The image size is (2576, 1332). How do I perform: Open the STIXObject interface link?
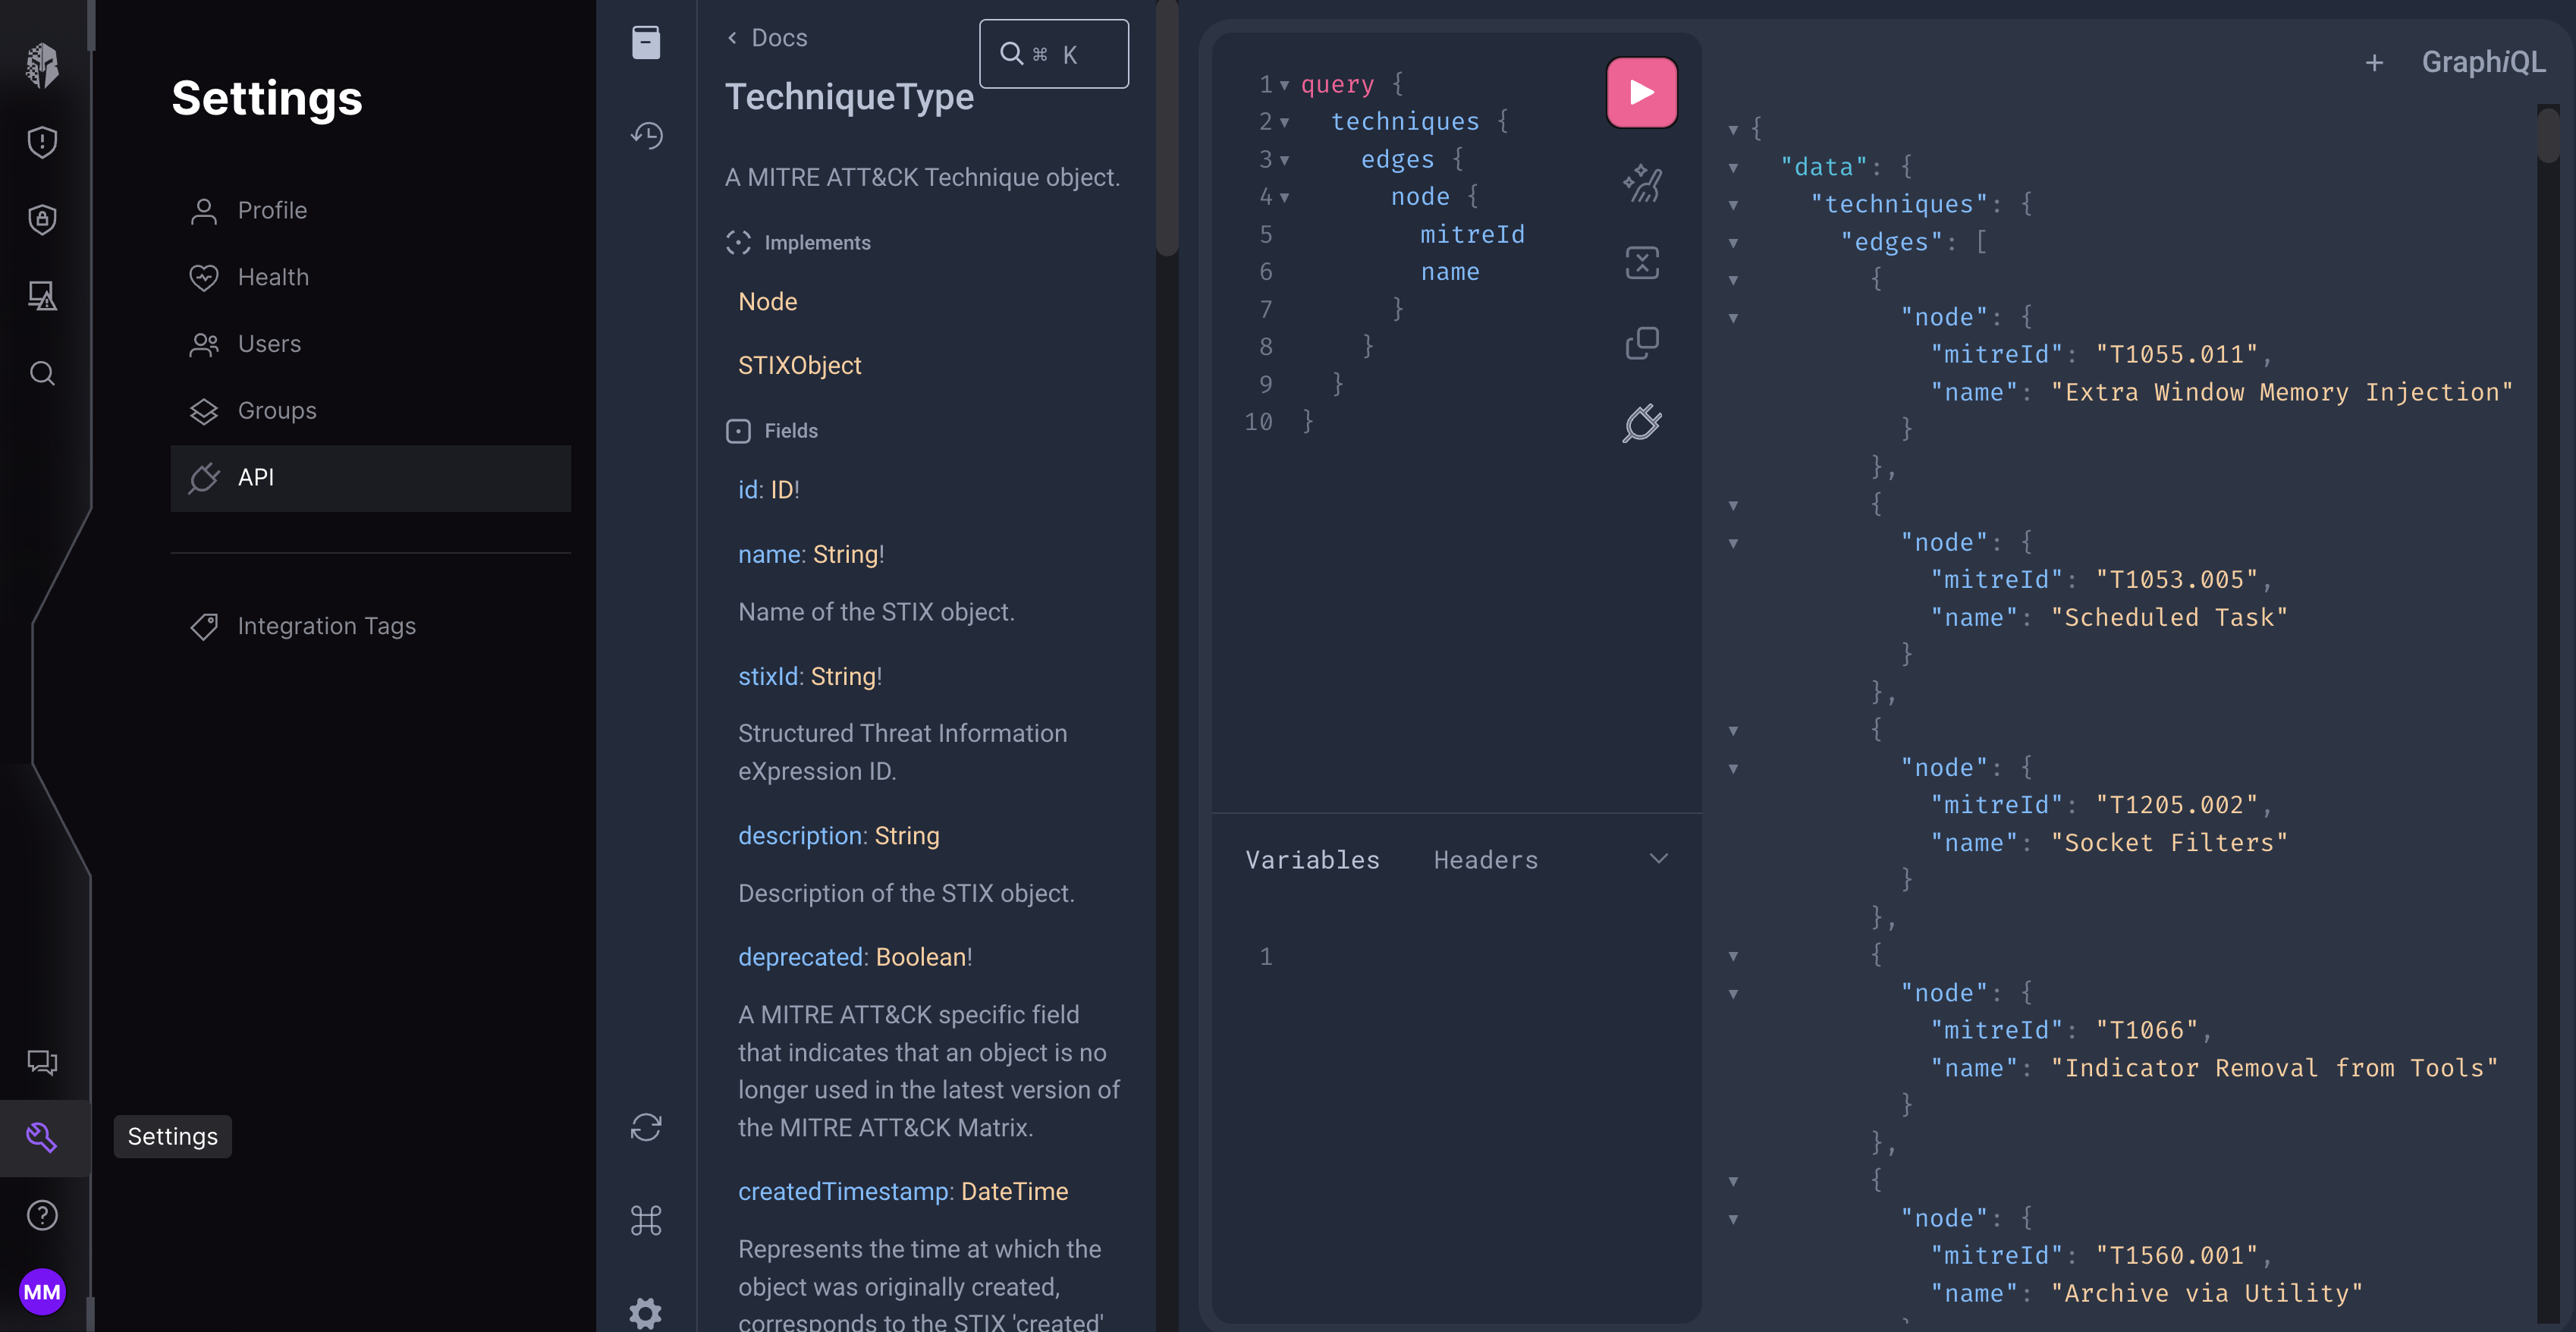click(799, 365)
